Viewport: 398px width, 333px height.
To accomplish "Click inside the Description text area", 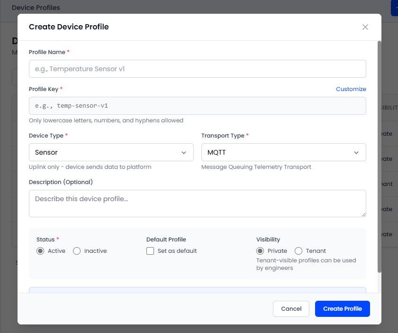I will pyautogui.click(x=198, y=203).
